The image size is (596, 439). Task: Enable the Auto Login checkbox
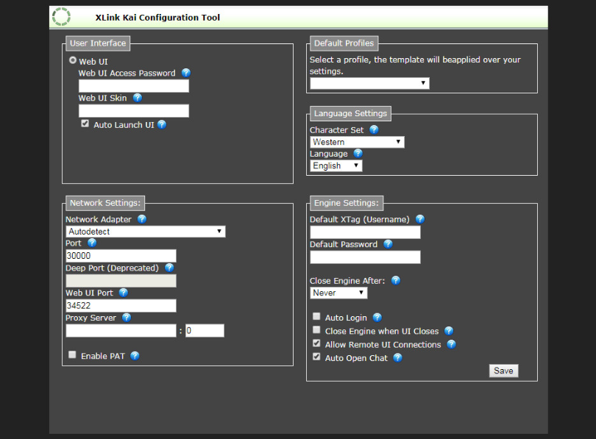point(316,316)
